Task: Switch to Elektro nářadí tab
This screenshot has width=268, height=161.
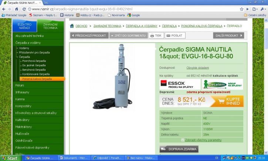Action: pos(25,26)
